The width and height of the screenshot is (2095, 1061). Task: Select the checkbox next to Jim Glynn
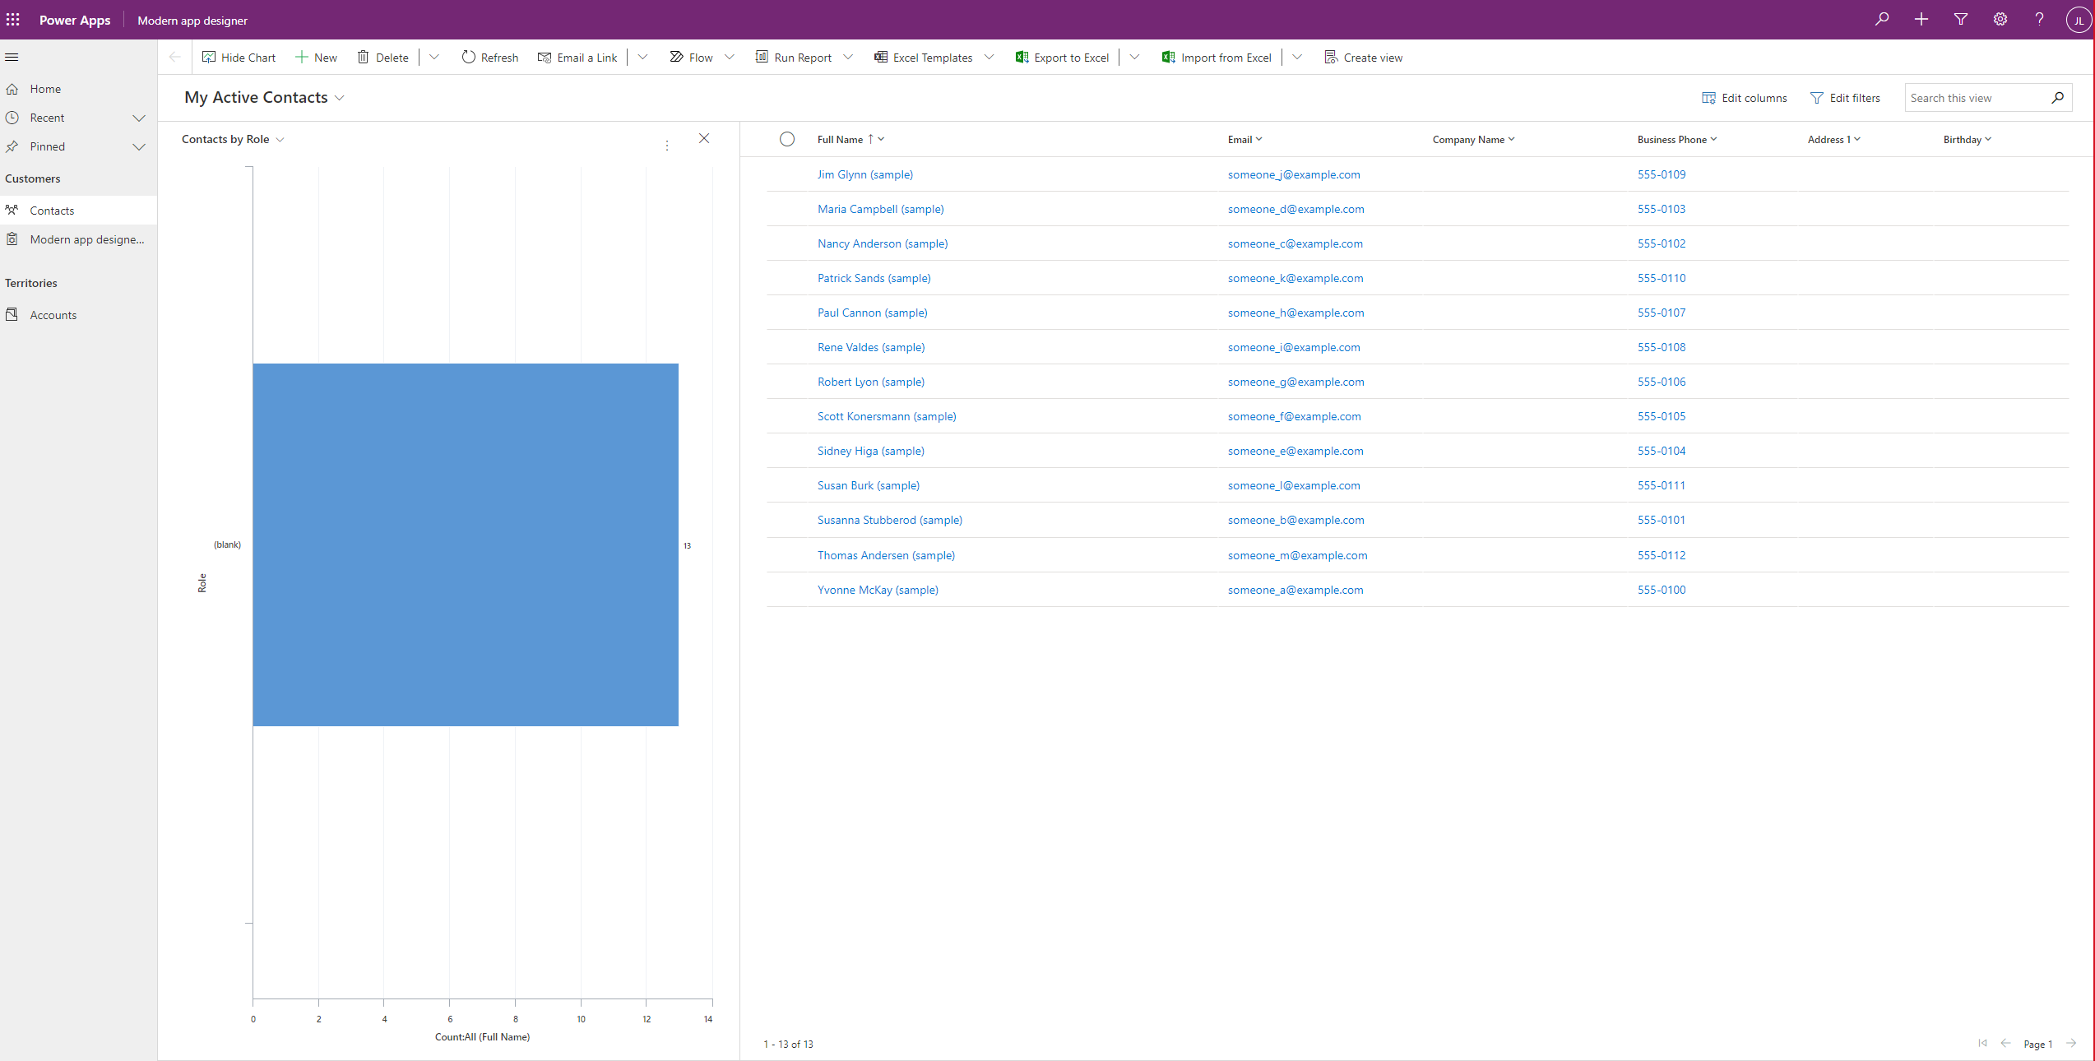click(785, 174)
